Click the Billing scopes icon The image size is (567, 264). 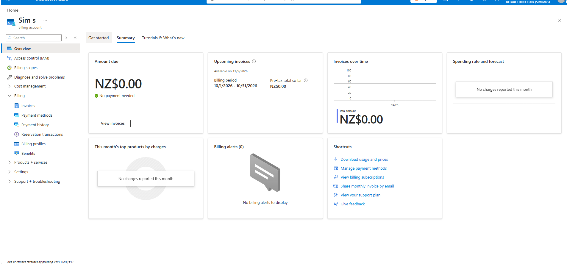click(x=10, y=68)
